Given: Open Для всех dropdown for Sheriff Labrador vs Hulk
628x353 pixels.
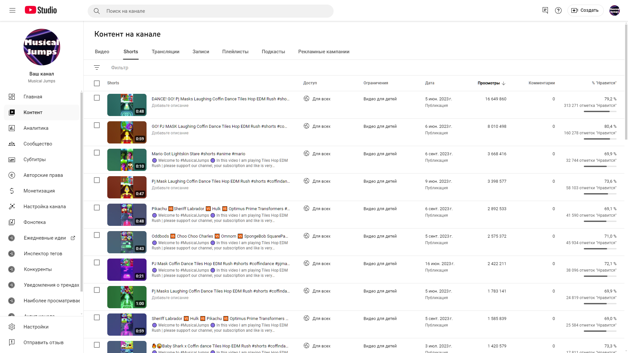Looking at the screenshot, I should click(321, 319).
